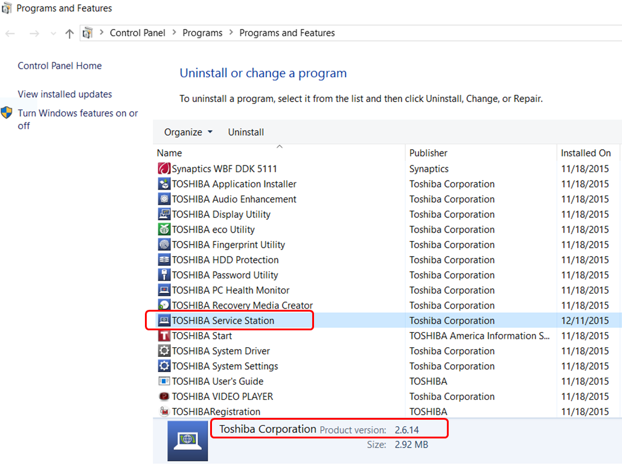Open the Organize dropdown menu
Image resolution: width=622 pixels, height=465 pixels.
[x=188, y=132]
